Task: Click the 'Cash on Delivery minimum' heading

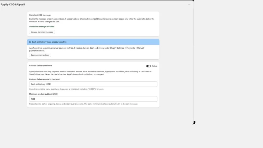Action: (41, 65)
